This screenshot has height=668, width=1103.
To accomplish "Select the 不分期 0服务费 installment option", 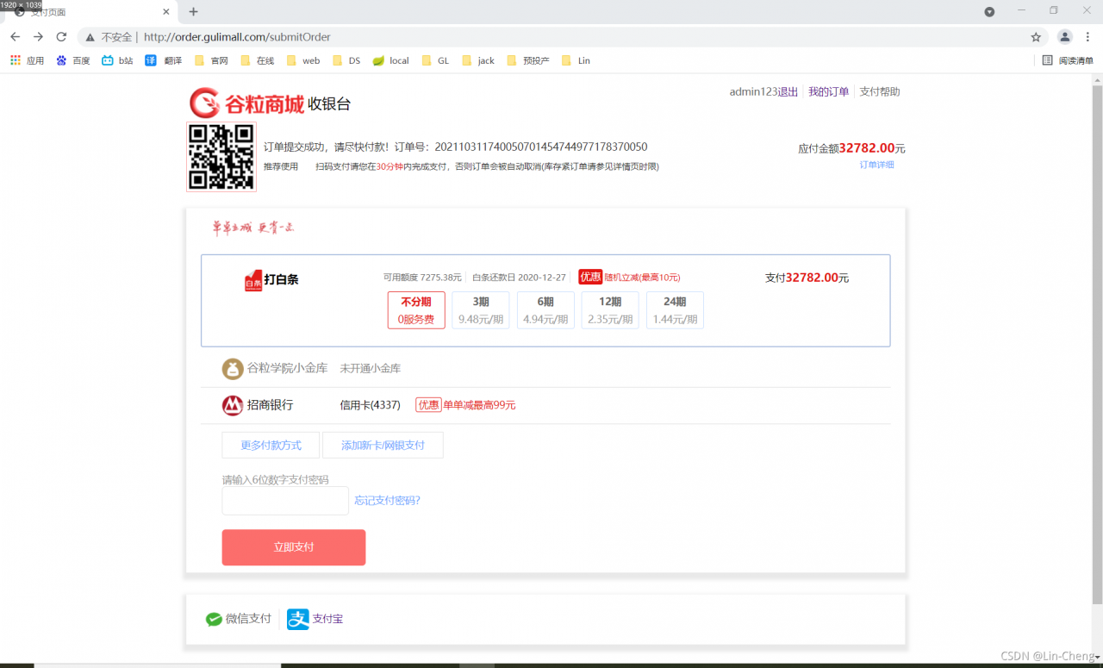I will (x=416, y=310).
